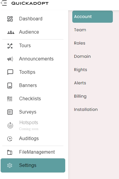Click the Tooltips speech bubble icon
119x179 pixels.
10,72
